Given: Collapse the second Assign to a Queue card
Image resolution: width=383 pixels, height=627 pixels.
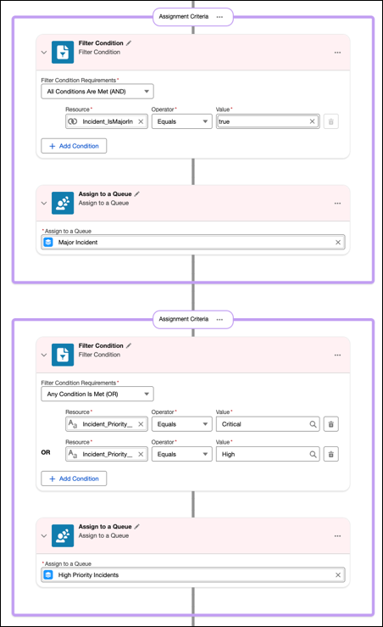Looking at the screenshot, I should pyautogui.click(x=44, y=536).
